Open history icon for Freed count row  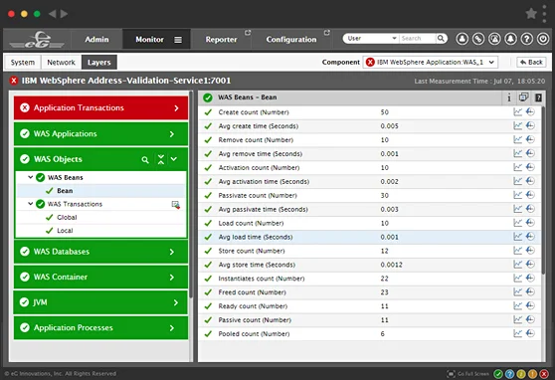530,291
